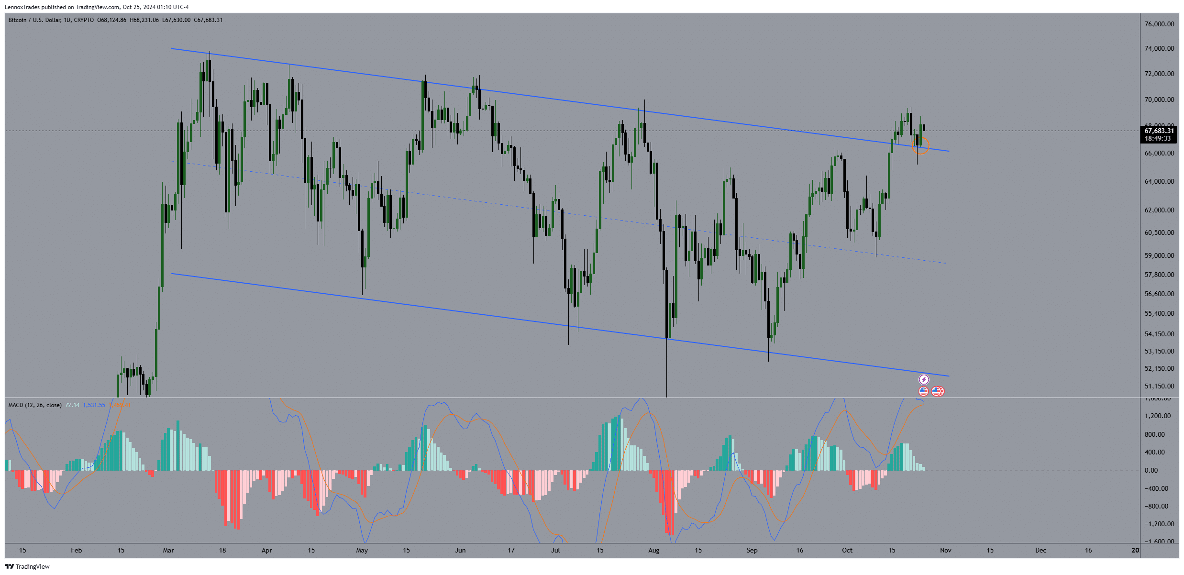The height and width of the screenshot is (575, 1184).
Task: Click the 70,000.00 price axis label
Action: [x=1159, y=100]
